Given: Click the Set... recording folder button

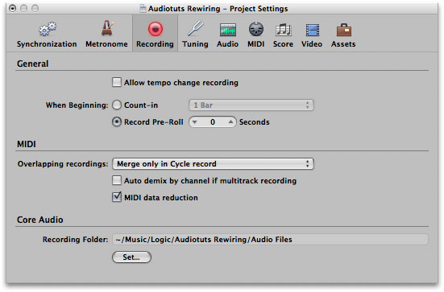Looking at the screenshot, I should click(x=131, y=257).
